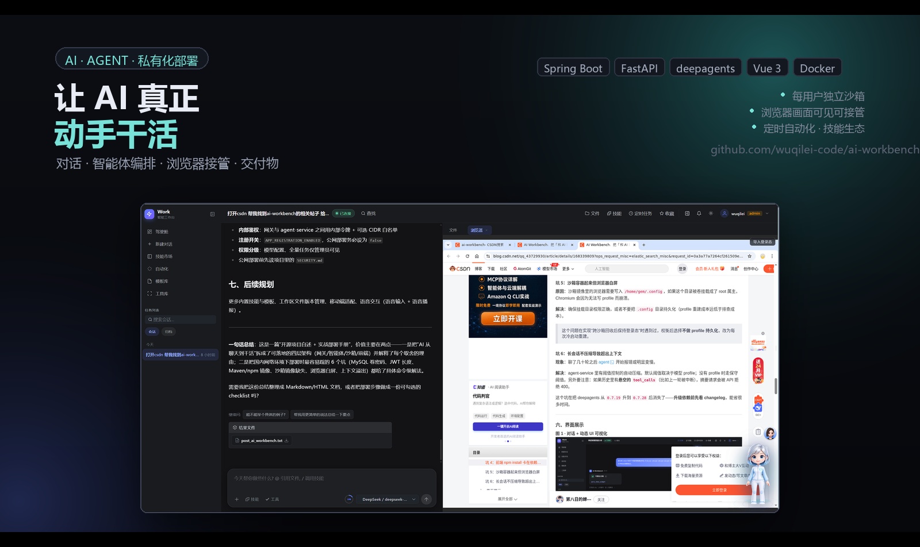The width and height of the screenshot is (920, 547).
Task: Open the notification bell
Action: pyautogui.click(x=699, y=214)
